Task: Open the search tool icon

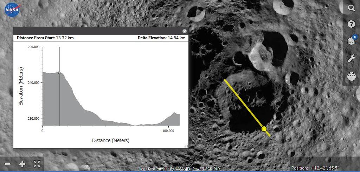Action: click(351, 8)
